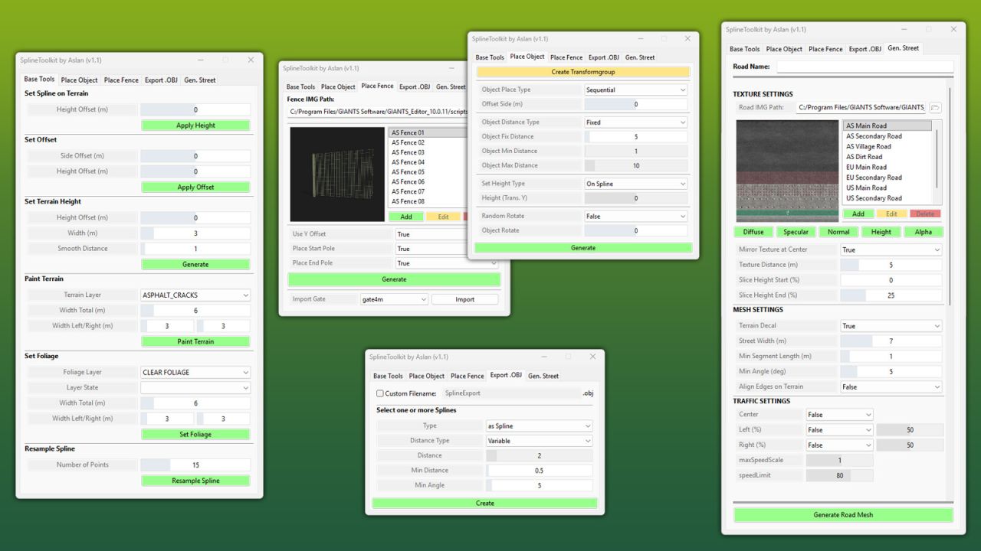Open the folder browser beside Road IMG Path
This screenshot has height=551, width=981.
coord(935,108)
